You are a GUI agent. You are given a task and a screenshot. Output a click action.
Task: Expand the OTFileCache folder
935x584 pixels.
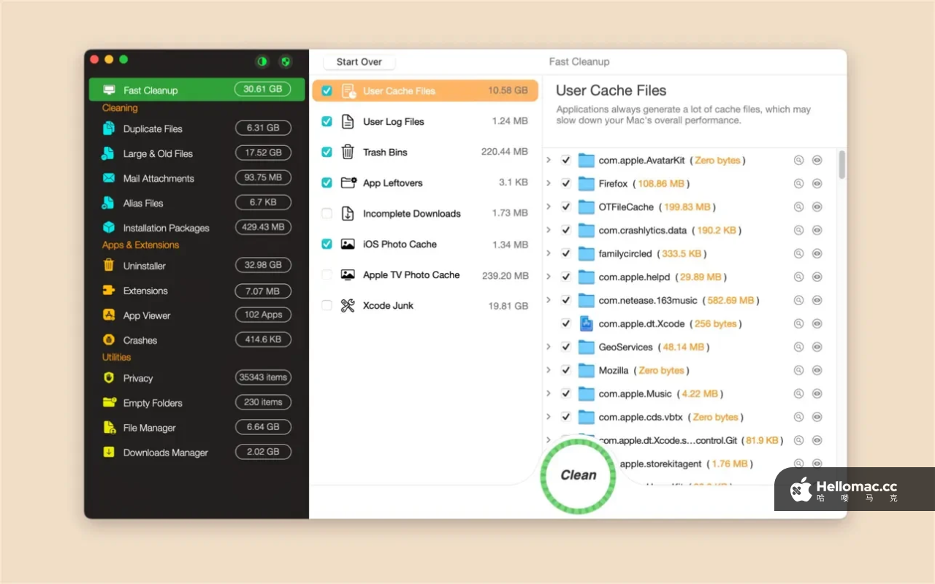point(549,207)
